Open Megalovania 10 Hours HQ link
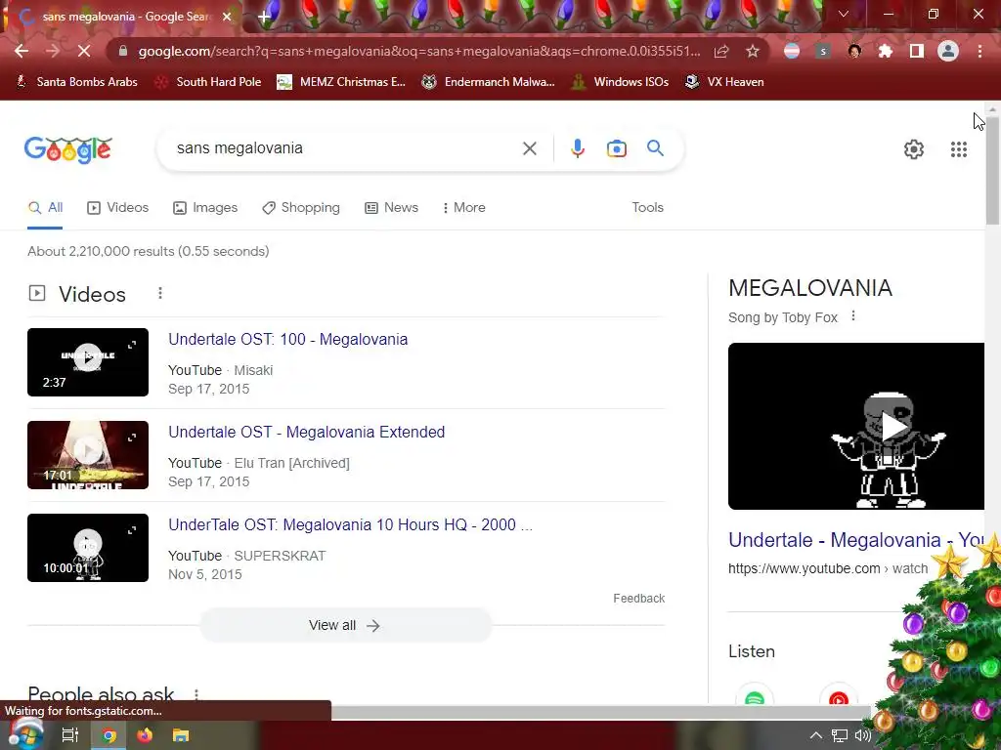 tap(351, 524)
